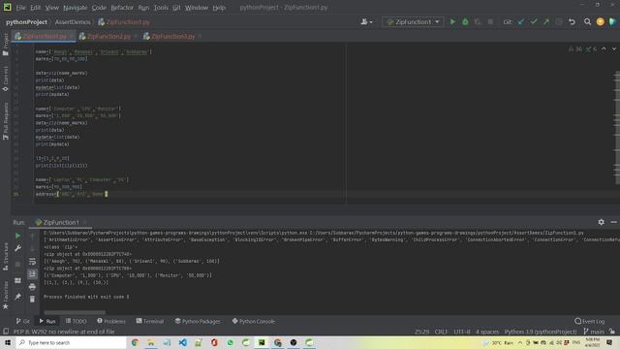Stop the process using the top toolbar stop icon
This screenshot has width=620, height=349.
point(490,21)
